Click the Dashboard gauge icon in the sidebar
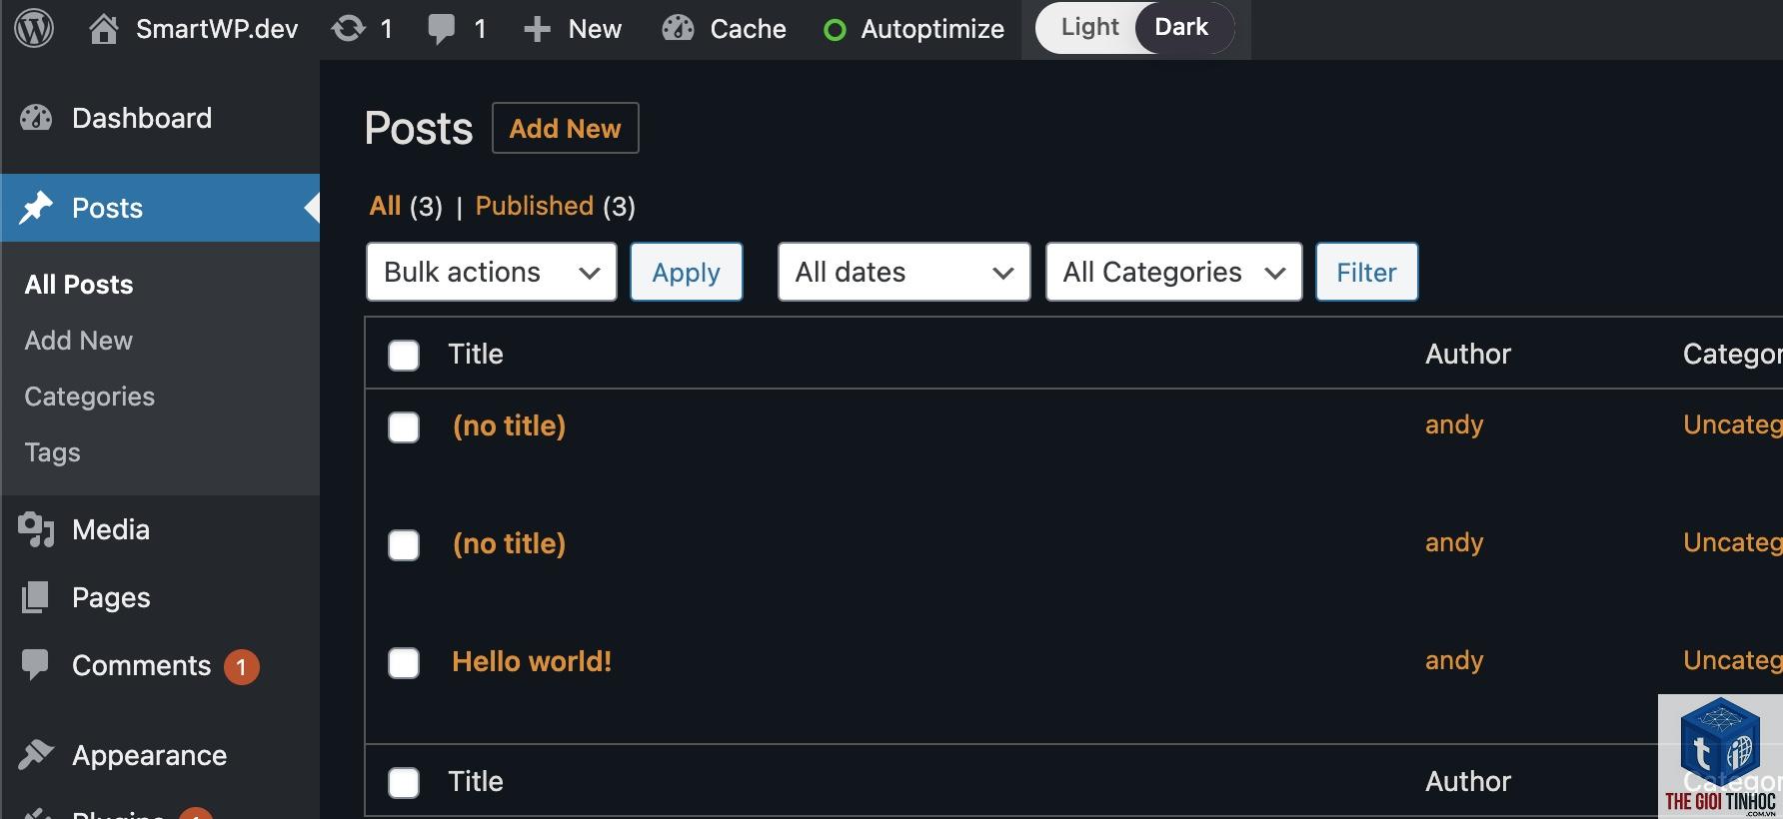The height and width of the screenshot is (819, 1783). point(36,118)
